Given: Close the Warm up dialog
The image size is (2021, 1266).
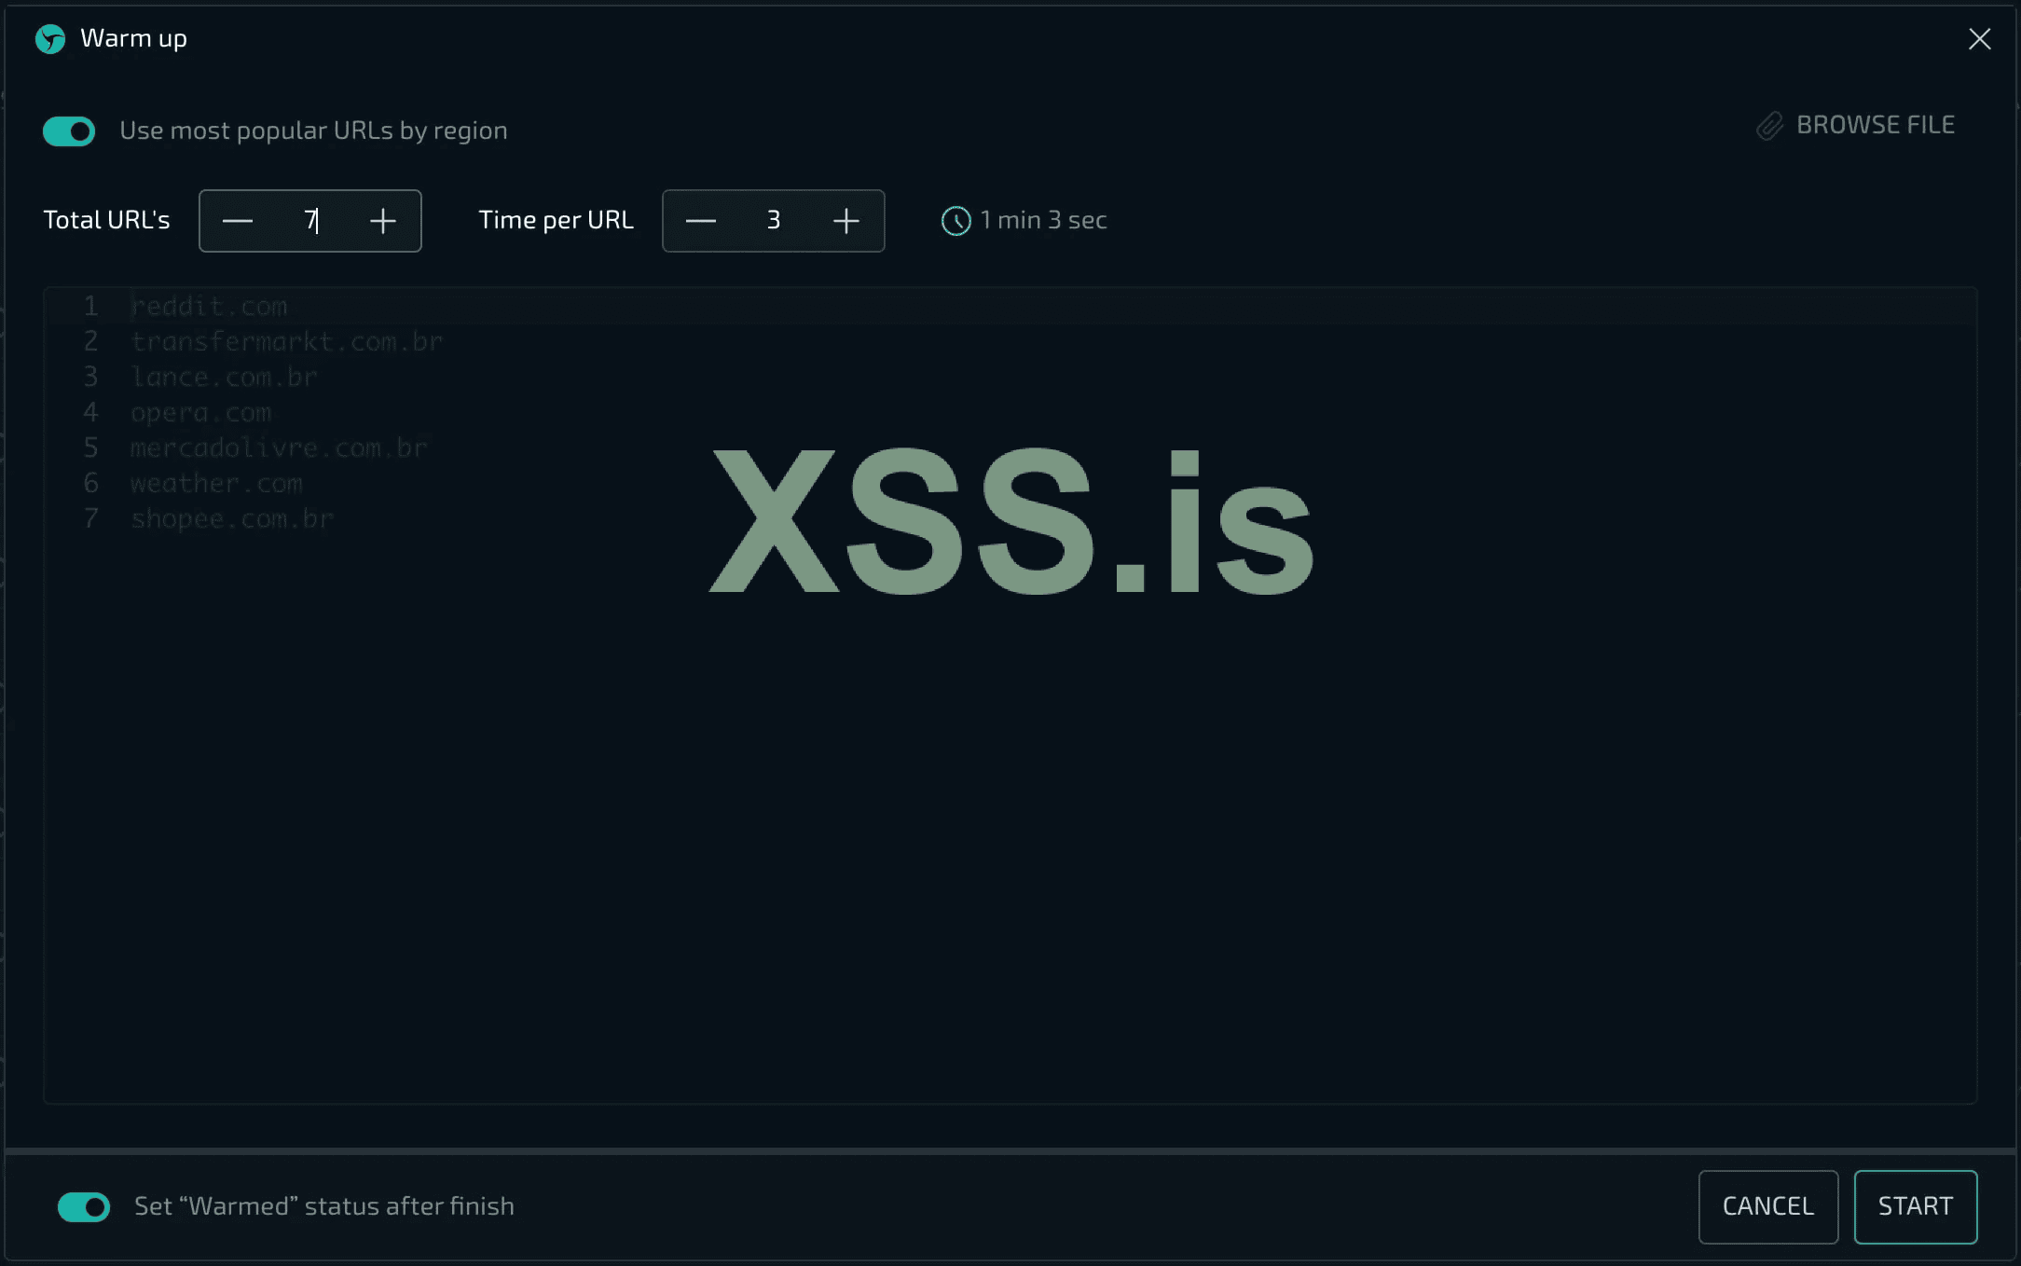Looking at the screenshot, I should [x=1979, y=39].
